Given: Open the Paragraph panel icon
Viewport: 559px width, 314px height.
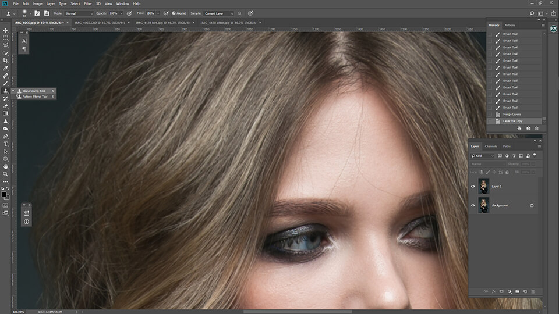Looking at the screenshot, I should [x=24, y=49].
